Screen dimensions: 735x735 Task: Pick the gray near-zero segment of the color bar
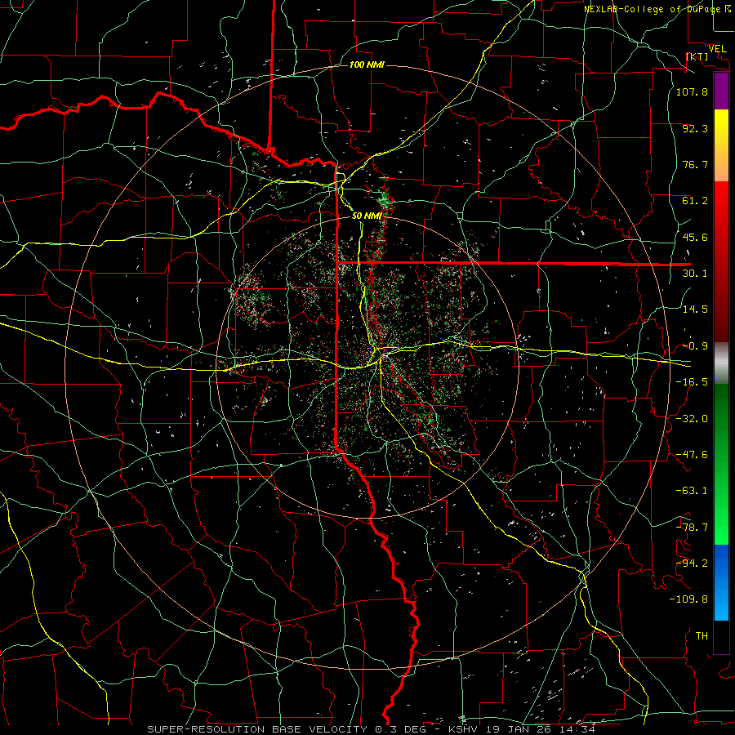coord(721,363)
